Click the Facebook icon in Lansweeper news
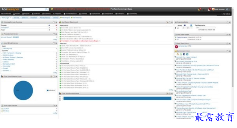 pos(184,54)
